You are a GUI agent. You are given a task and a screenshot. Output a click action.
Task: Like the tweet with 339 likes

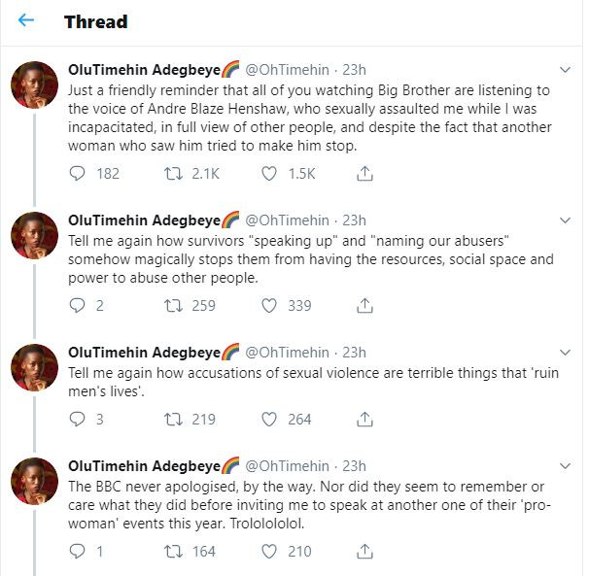tap(271, 305)
